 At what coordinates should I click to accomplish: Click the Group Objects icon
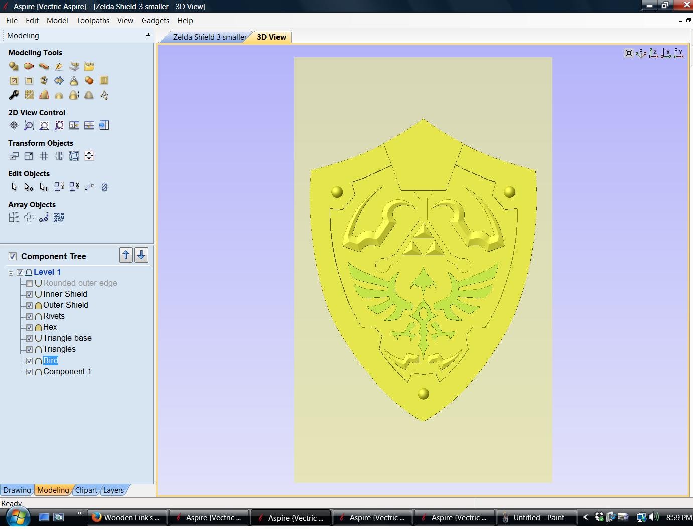click(59, 187)
